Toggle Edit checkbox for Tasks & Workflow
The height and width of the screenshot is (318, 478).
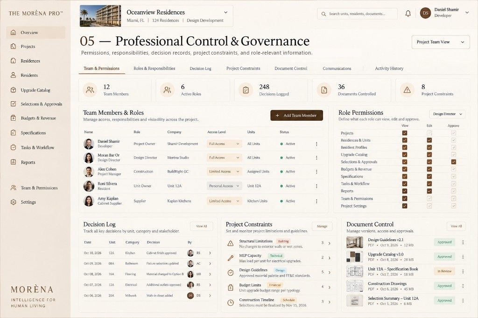[x=429, y=184]
